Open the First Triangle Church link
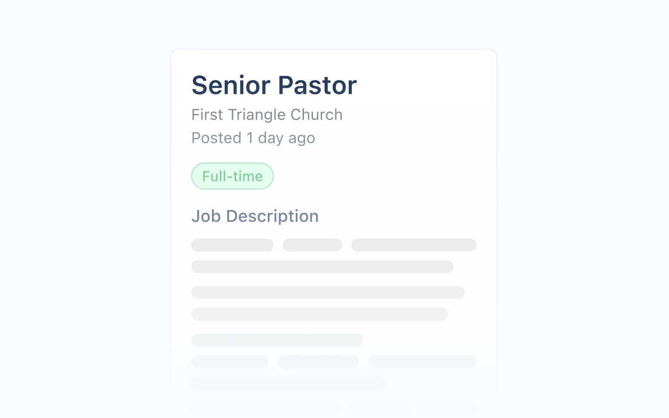The width and height of the screenshot is (669, 418). point(267,114)
